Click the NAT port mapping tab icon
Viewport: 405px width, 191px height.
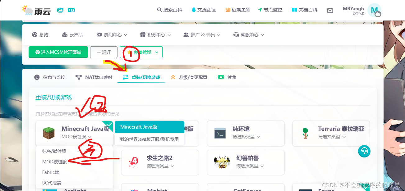(79, 77)
